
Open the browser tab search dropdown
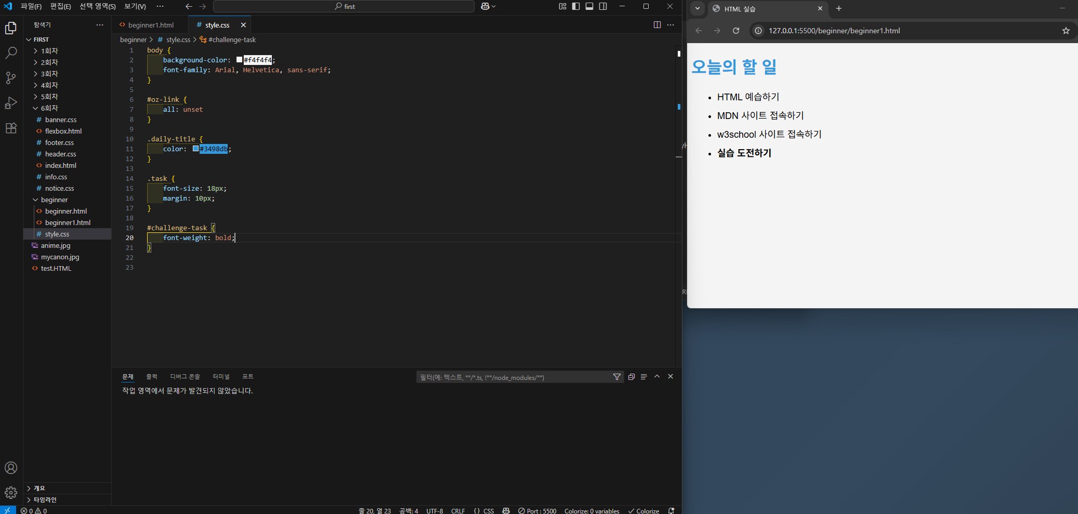coord(698,8)
